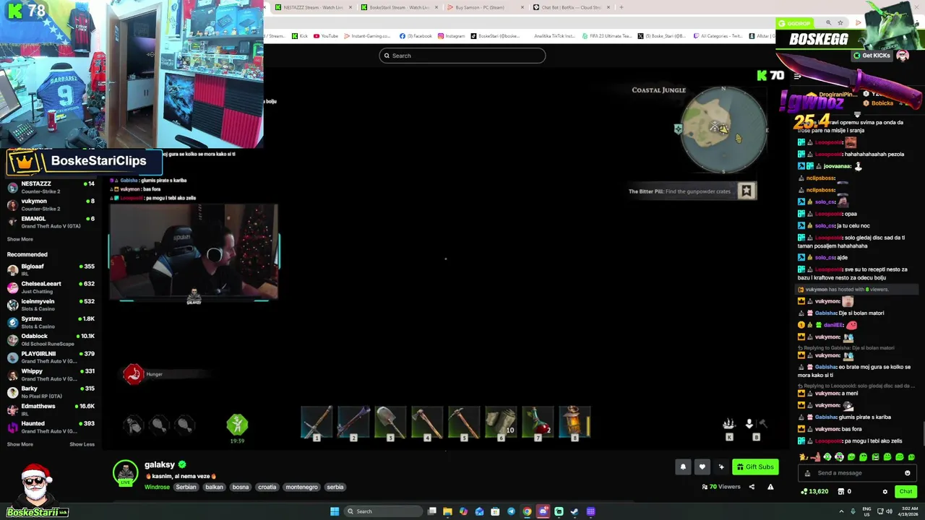Open a new browser tab with plus
925x520 pixels.
click(621, 7)
